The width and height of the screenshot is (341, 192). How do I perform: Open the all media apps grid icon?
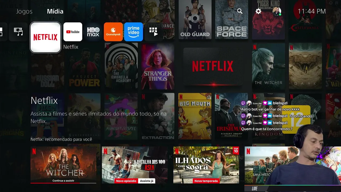pos(153,32)
